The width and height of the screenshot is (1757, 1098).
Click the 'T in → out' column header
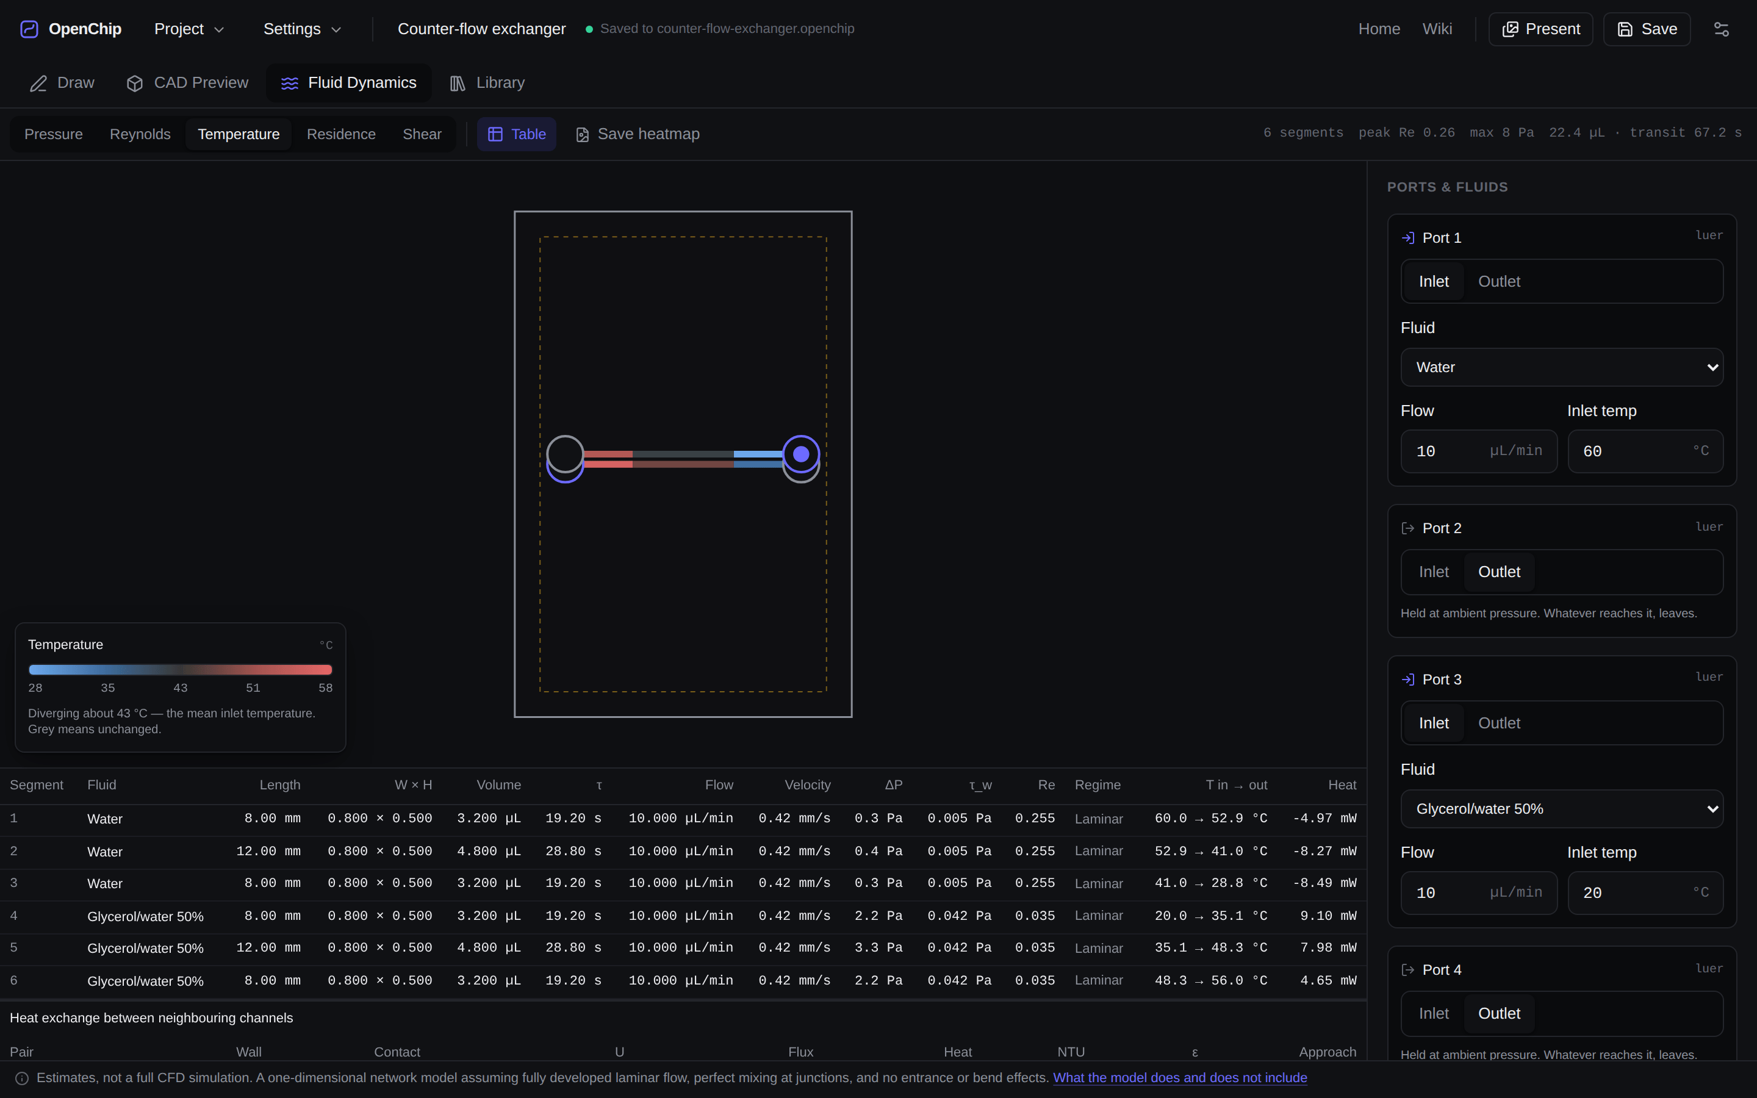[1237, 785]
